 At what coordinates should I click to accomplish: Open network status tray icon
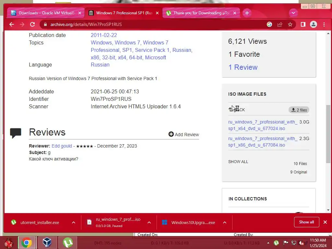294,243
